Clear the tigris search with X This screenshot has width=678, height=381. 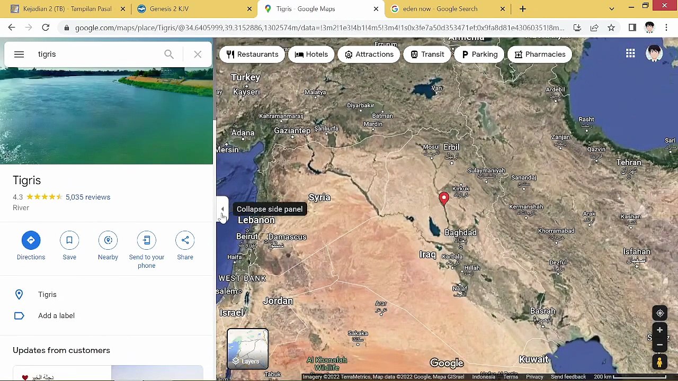click(198, 54)
